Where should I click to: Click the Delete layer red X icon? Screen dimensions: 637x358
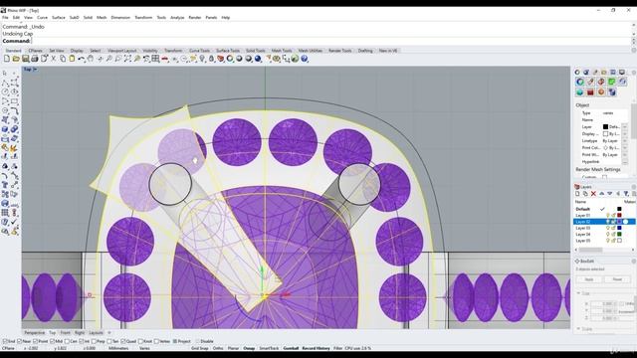pos(593,194)
